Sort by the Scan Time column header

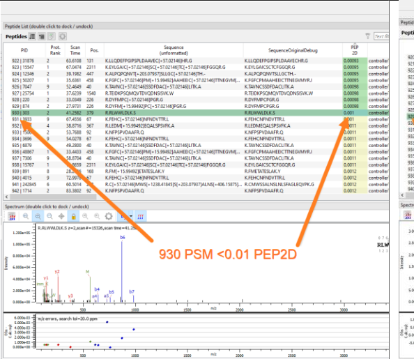click(75, 50)
